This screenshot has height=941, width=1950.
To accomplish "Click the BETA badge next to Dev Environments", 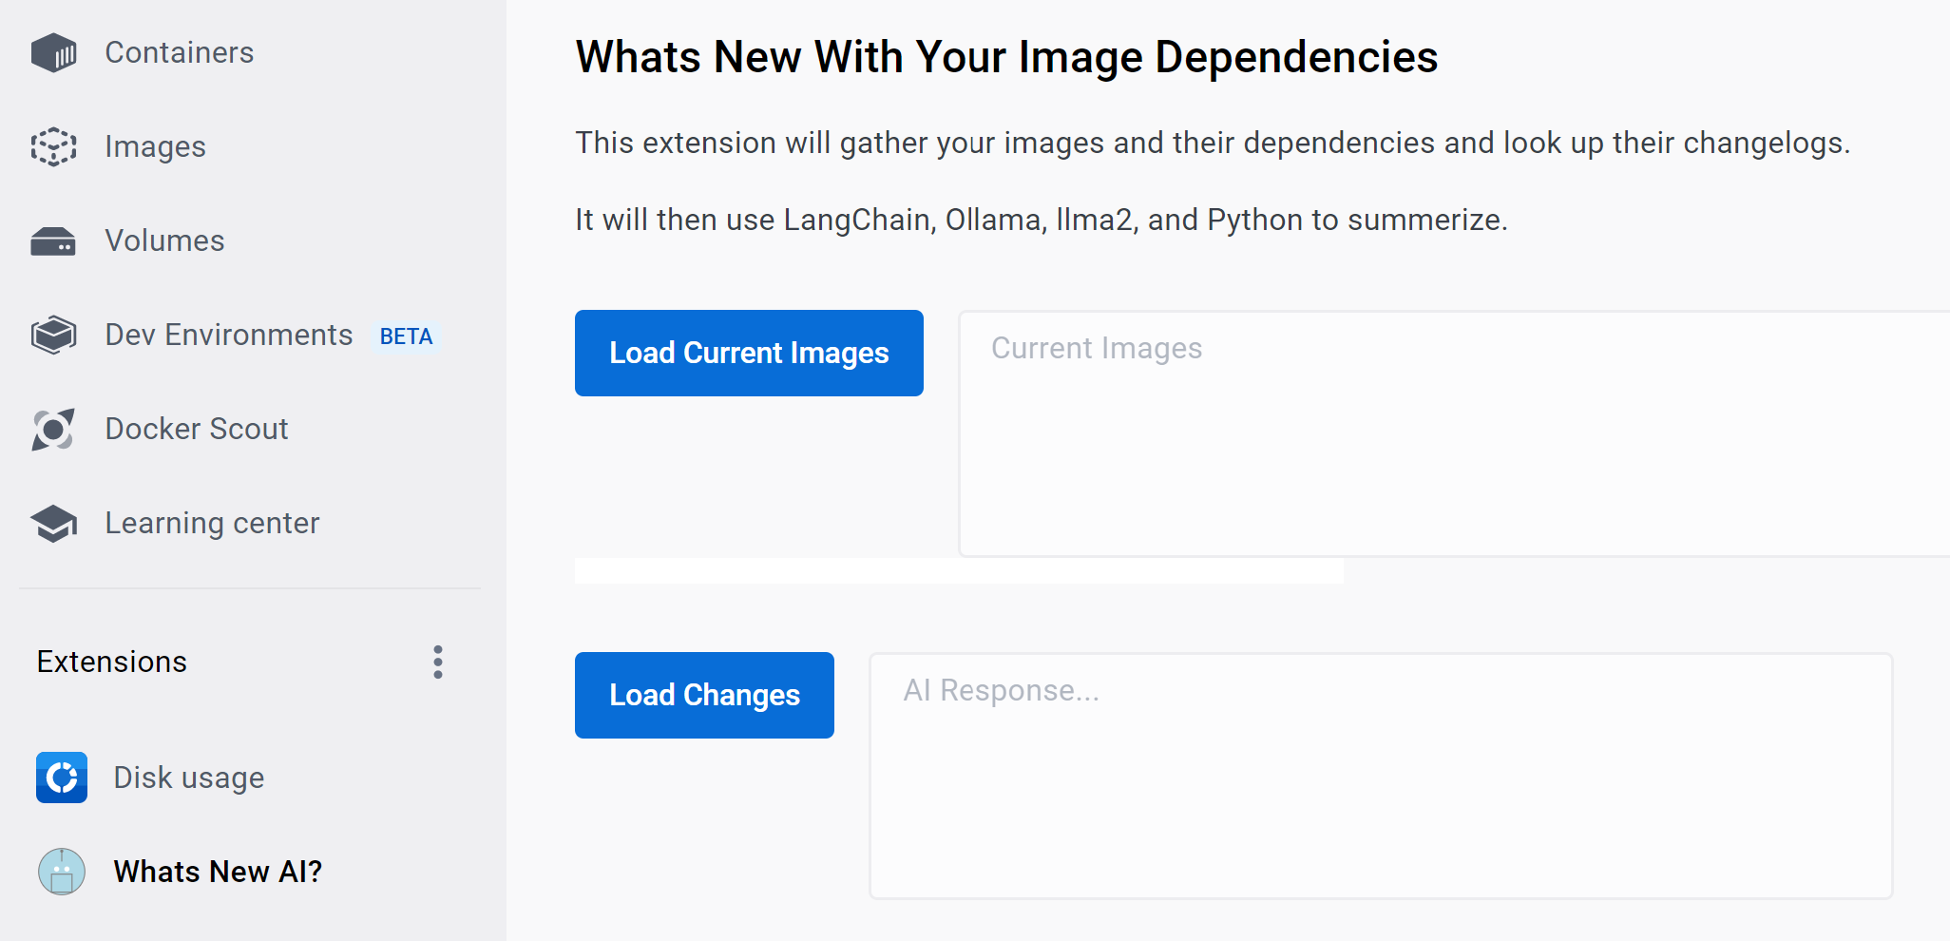I will (x=406, y=336).
